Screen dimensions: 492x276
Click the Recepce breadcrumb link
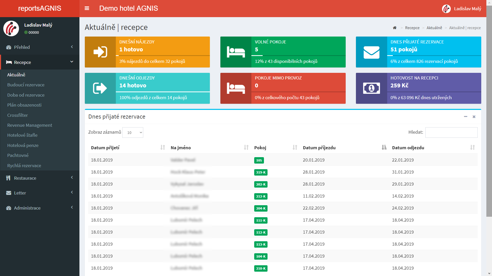coord(412,28)
